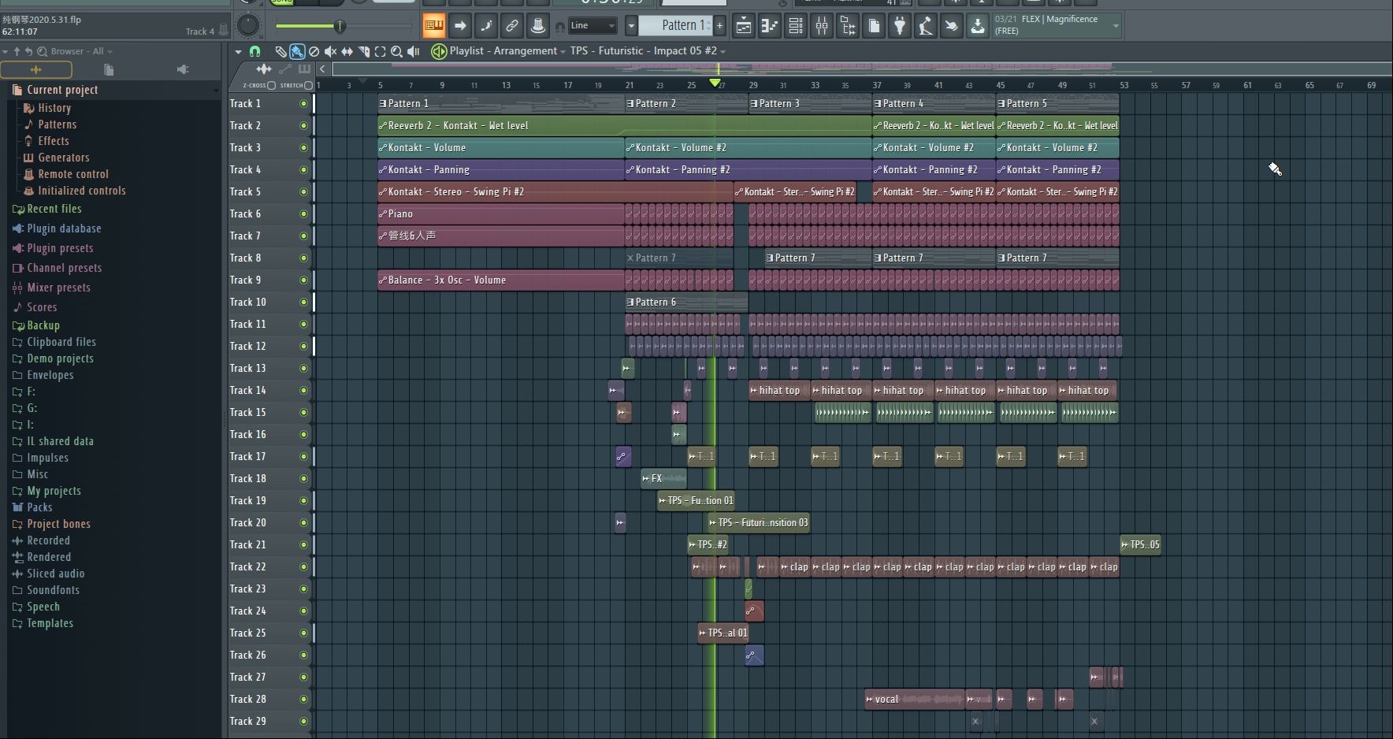Image resolution: width=1393 pixels, height=739 pixels.
Task: Select the Pattern 6 clip on Track 10
Action: [x=686, y=302]
